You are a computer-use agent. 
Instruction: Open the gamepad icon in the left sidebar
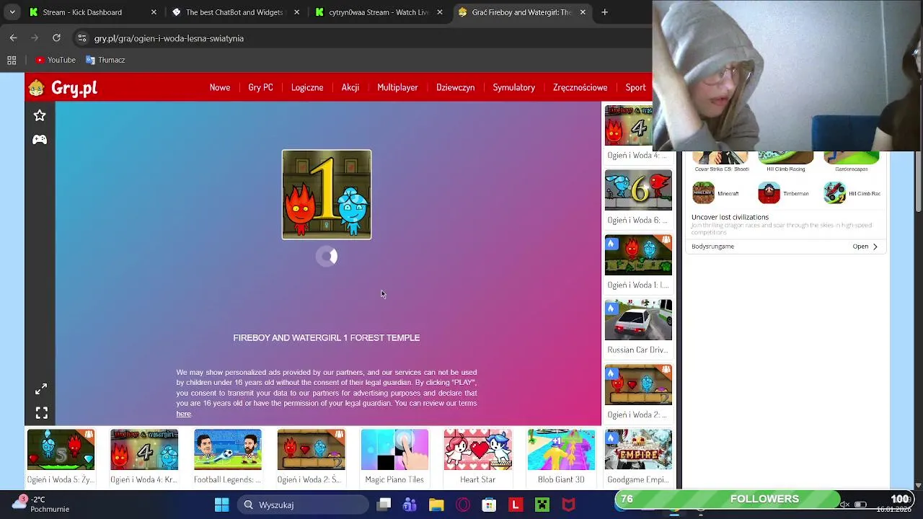tap(40, 139)
